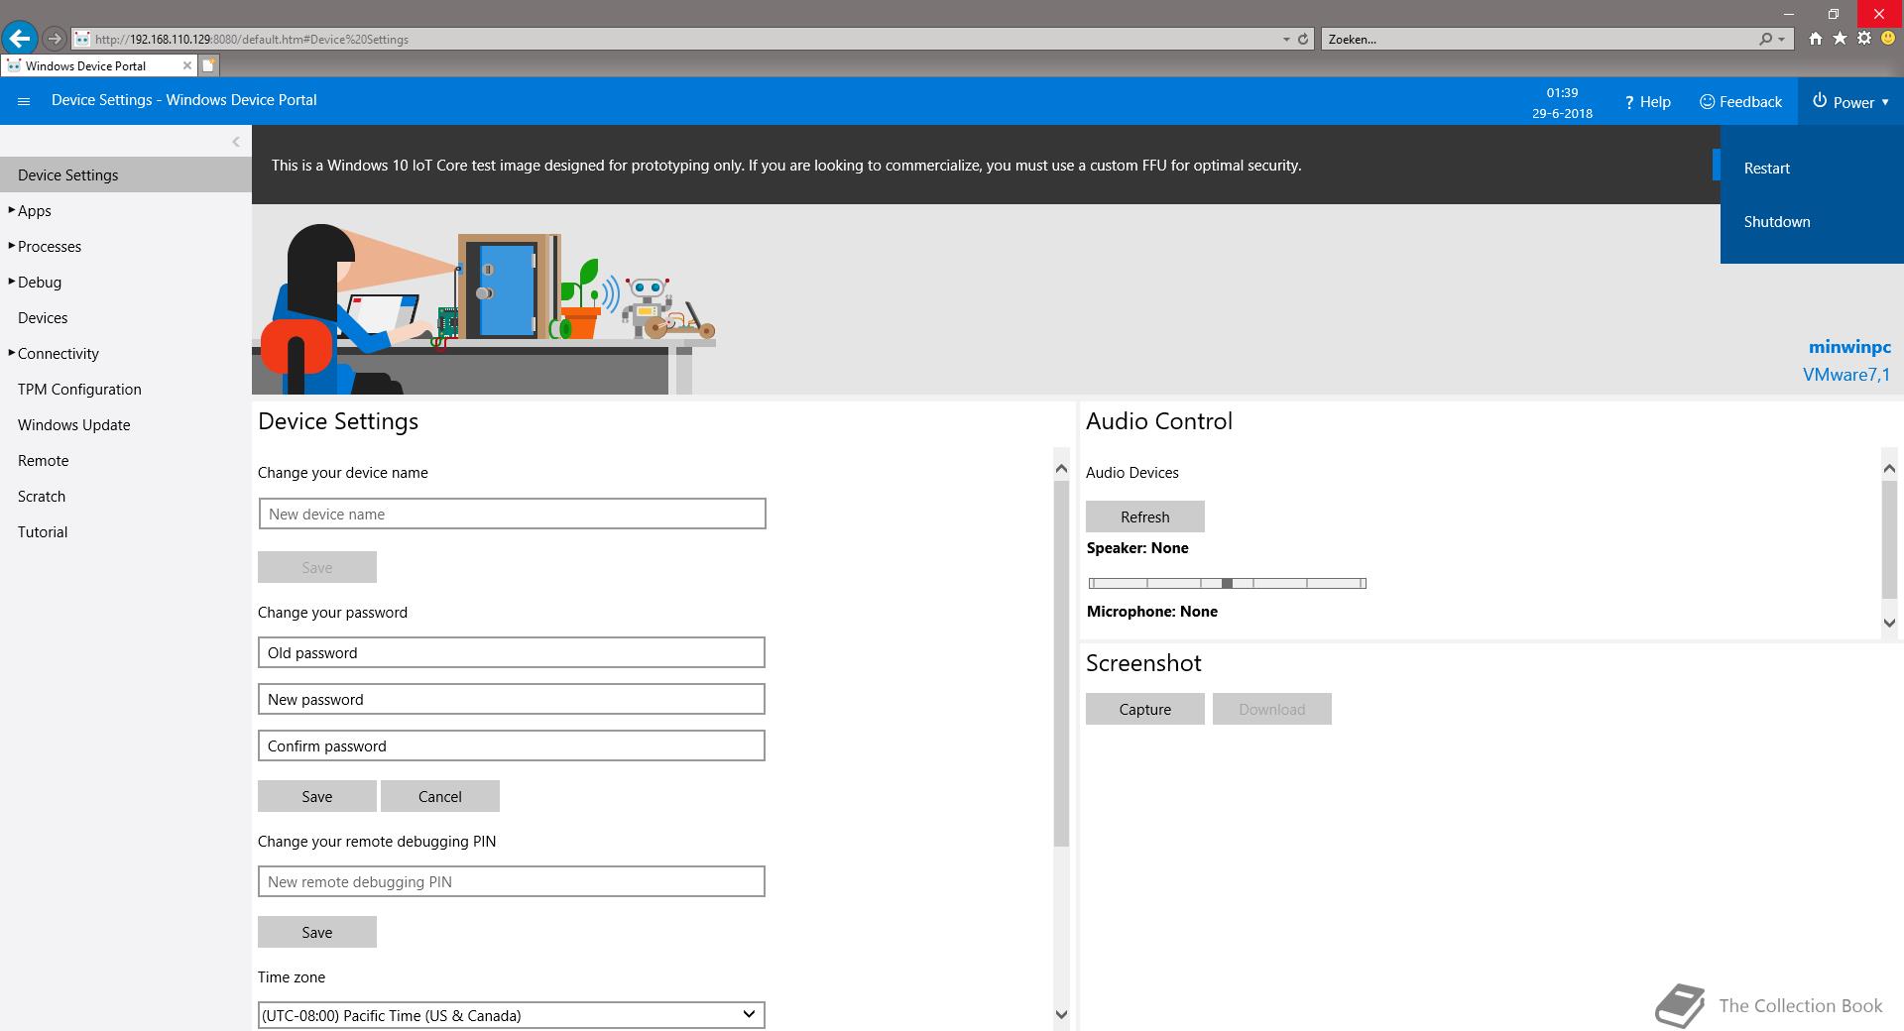Click the browser back arrow

click(20, 39)
